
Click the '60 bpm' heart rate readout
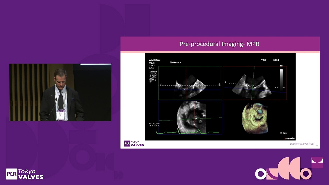[284, 133]
